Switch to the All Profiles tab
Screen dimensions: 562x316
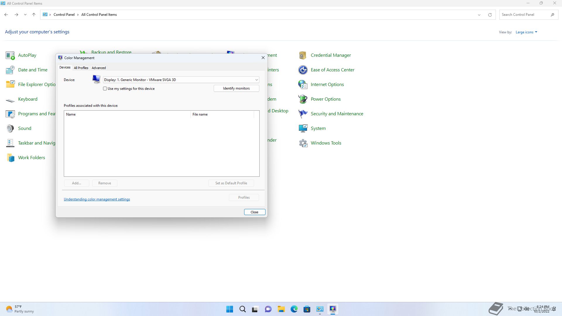point(81,68)
